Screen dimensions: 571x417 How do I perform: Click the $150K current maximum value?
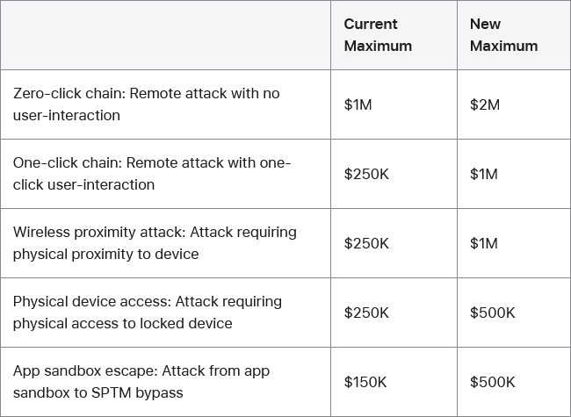[x=365, y=382]
